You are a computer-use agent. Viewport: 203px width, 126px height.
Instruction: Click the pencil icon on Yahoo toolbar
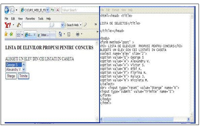(19, 25)
